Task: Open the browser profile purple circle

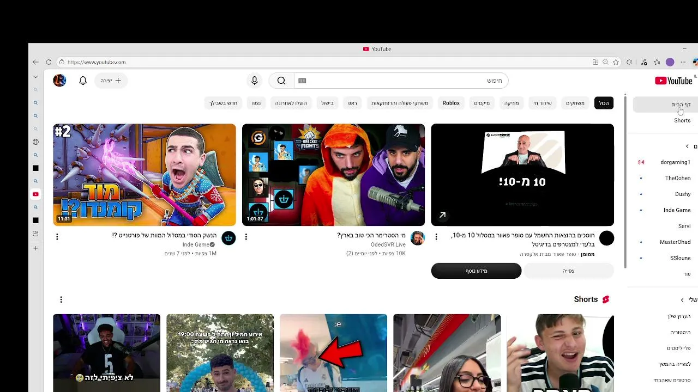Action: point(670,62)
